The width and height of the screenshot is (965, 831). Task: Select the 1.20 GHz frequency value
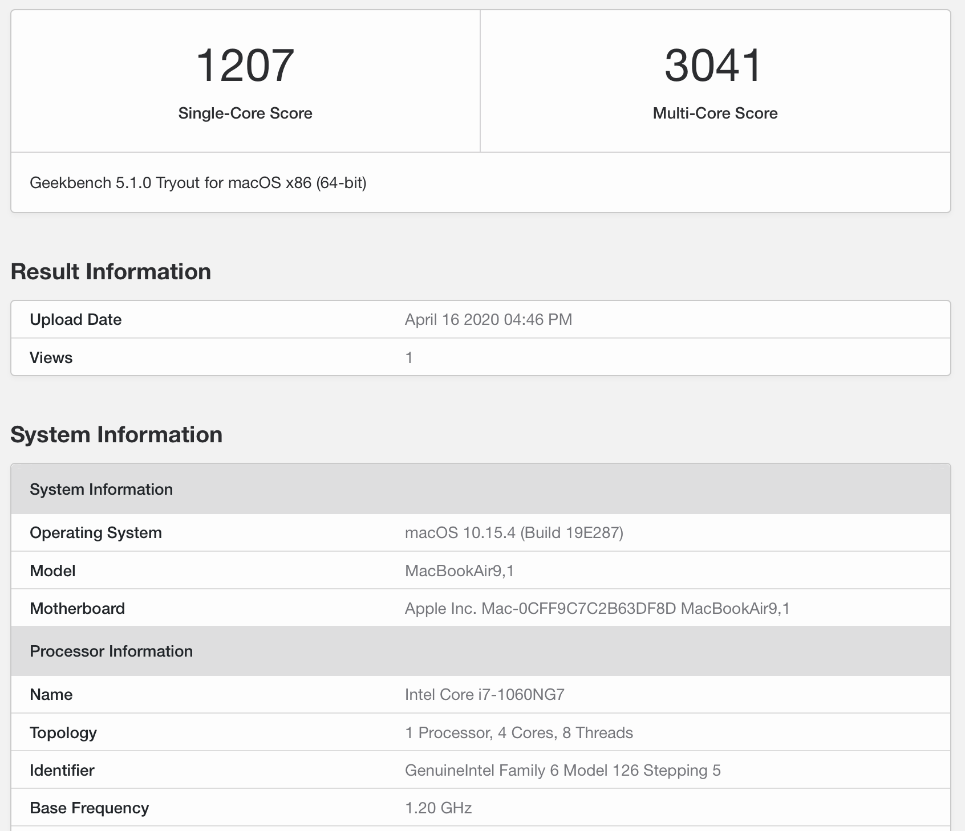tap(438, 808)
